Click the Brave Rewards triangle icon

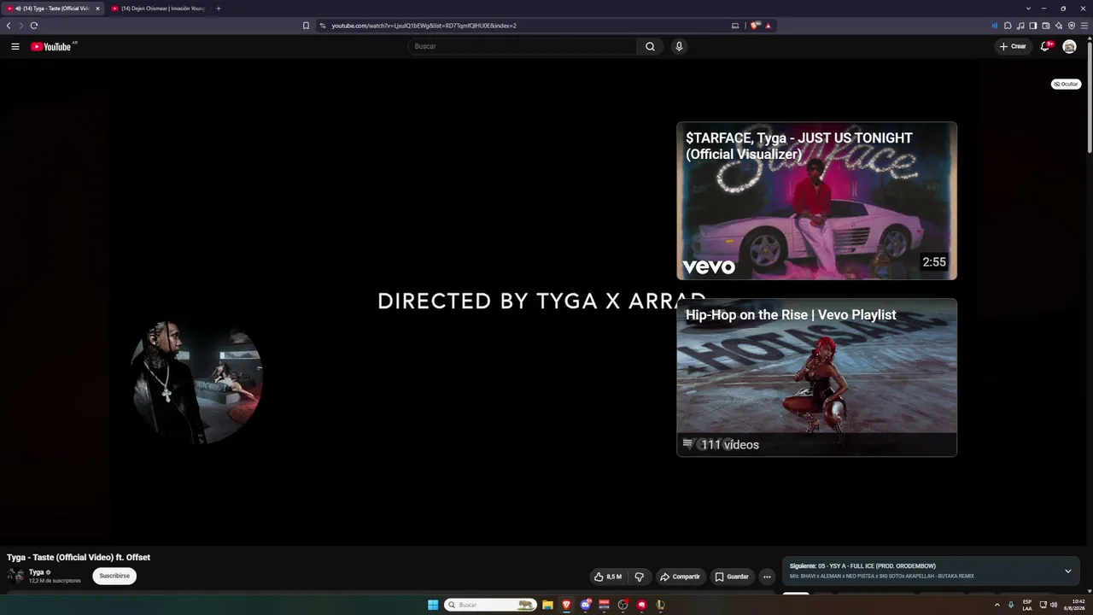pos(769,26)
